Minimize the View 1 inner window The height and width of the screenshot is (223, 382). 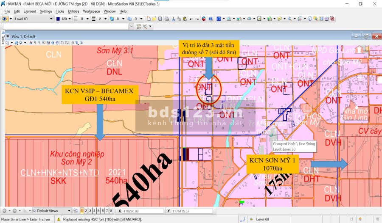(x=356, y=36)
